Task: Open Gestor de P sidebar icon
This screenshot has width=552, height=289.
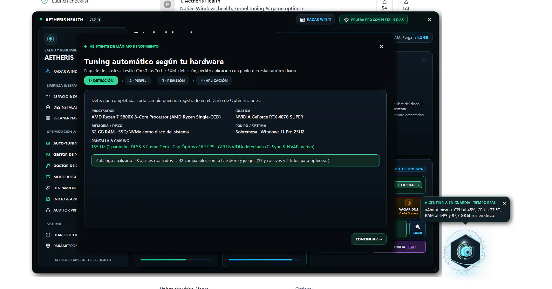Action: [48, 155]
